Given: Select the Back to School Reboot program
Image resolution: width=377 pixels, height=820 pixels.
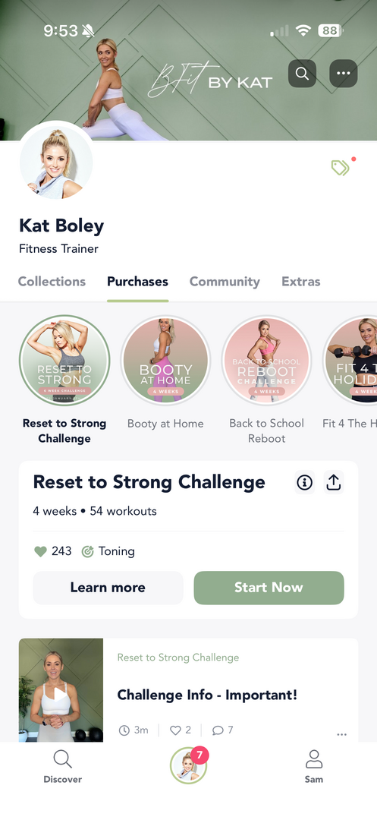Looking at the screenshot, I should 266,361.
